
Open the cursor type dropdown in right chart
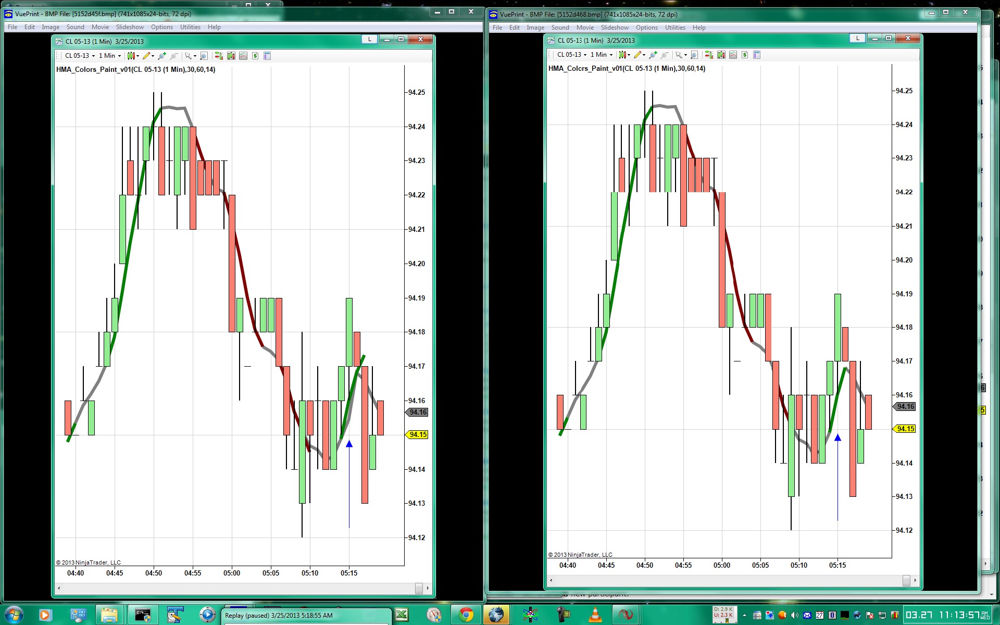(685, 55)
